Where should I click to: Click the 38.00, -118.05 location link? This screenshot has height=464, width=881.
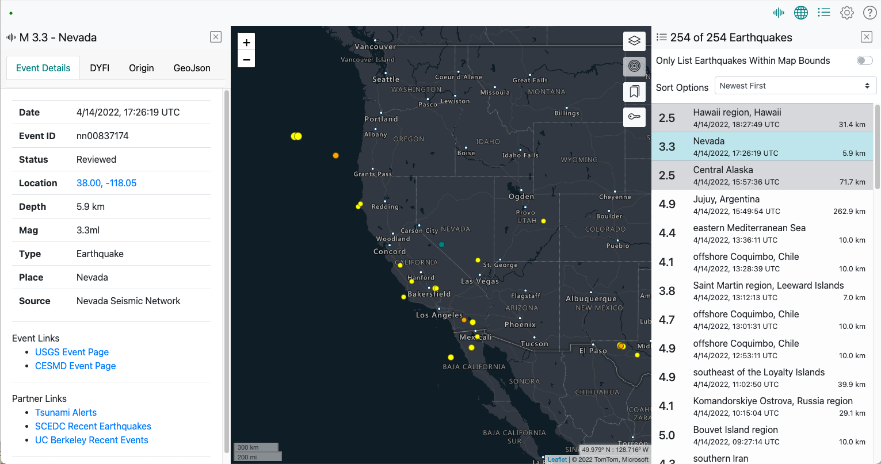coord(106,183)
